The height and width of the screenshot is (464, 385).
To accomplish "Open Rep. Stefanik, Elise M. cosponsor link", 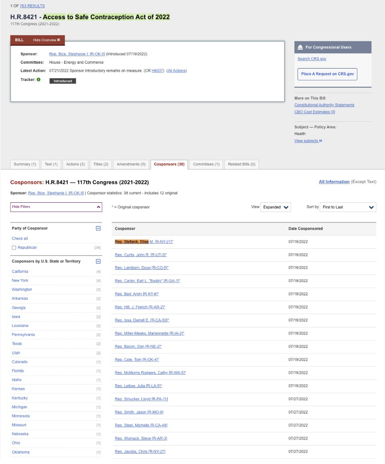I will (x=144, y=242).
